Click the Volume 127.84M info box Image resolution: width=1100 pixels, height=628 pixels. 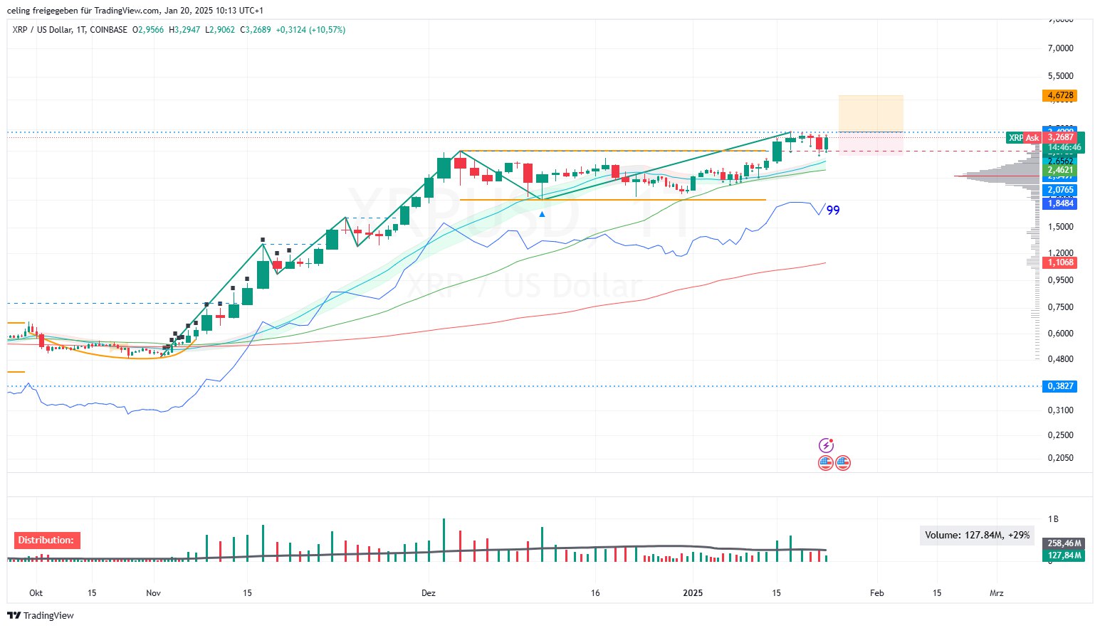977,535
